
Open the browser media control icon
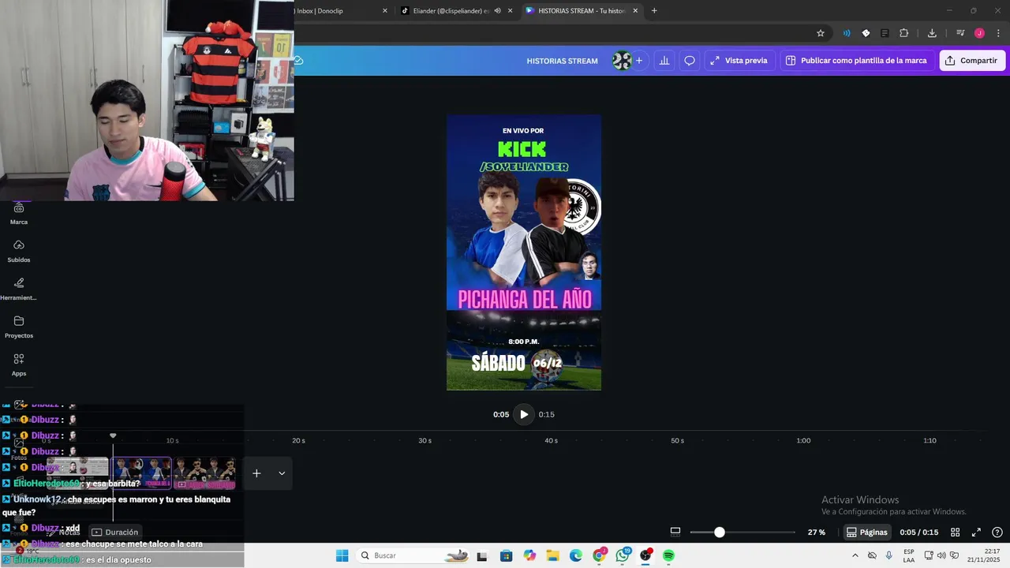(x=960, y=33)
